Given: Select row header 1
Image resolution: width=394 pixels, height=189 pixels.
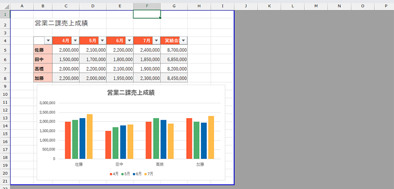Looking at the screenshot, I should click(5, 14).
